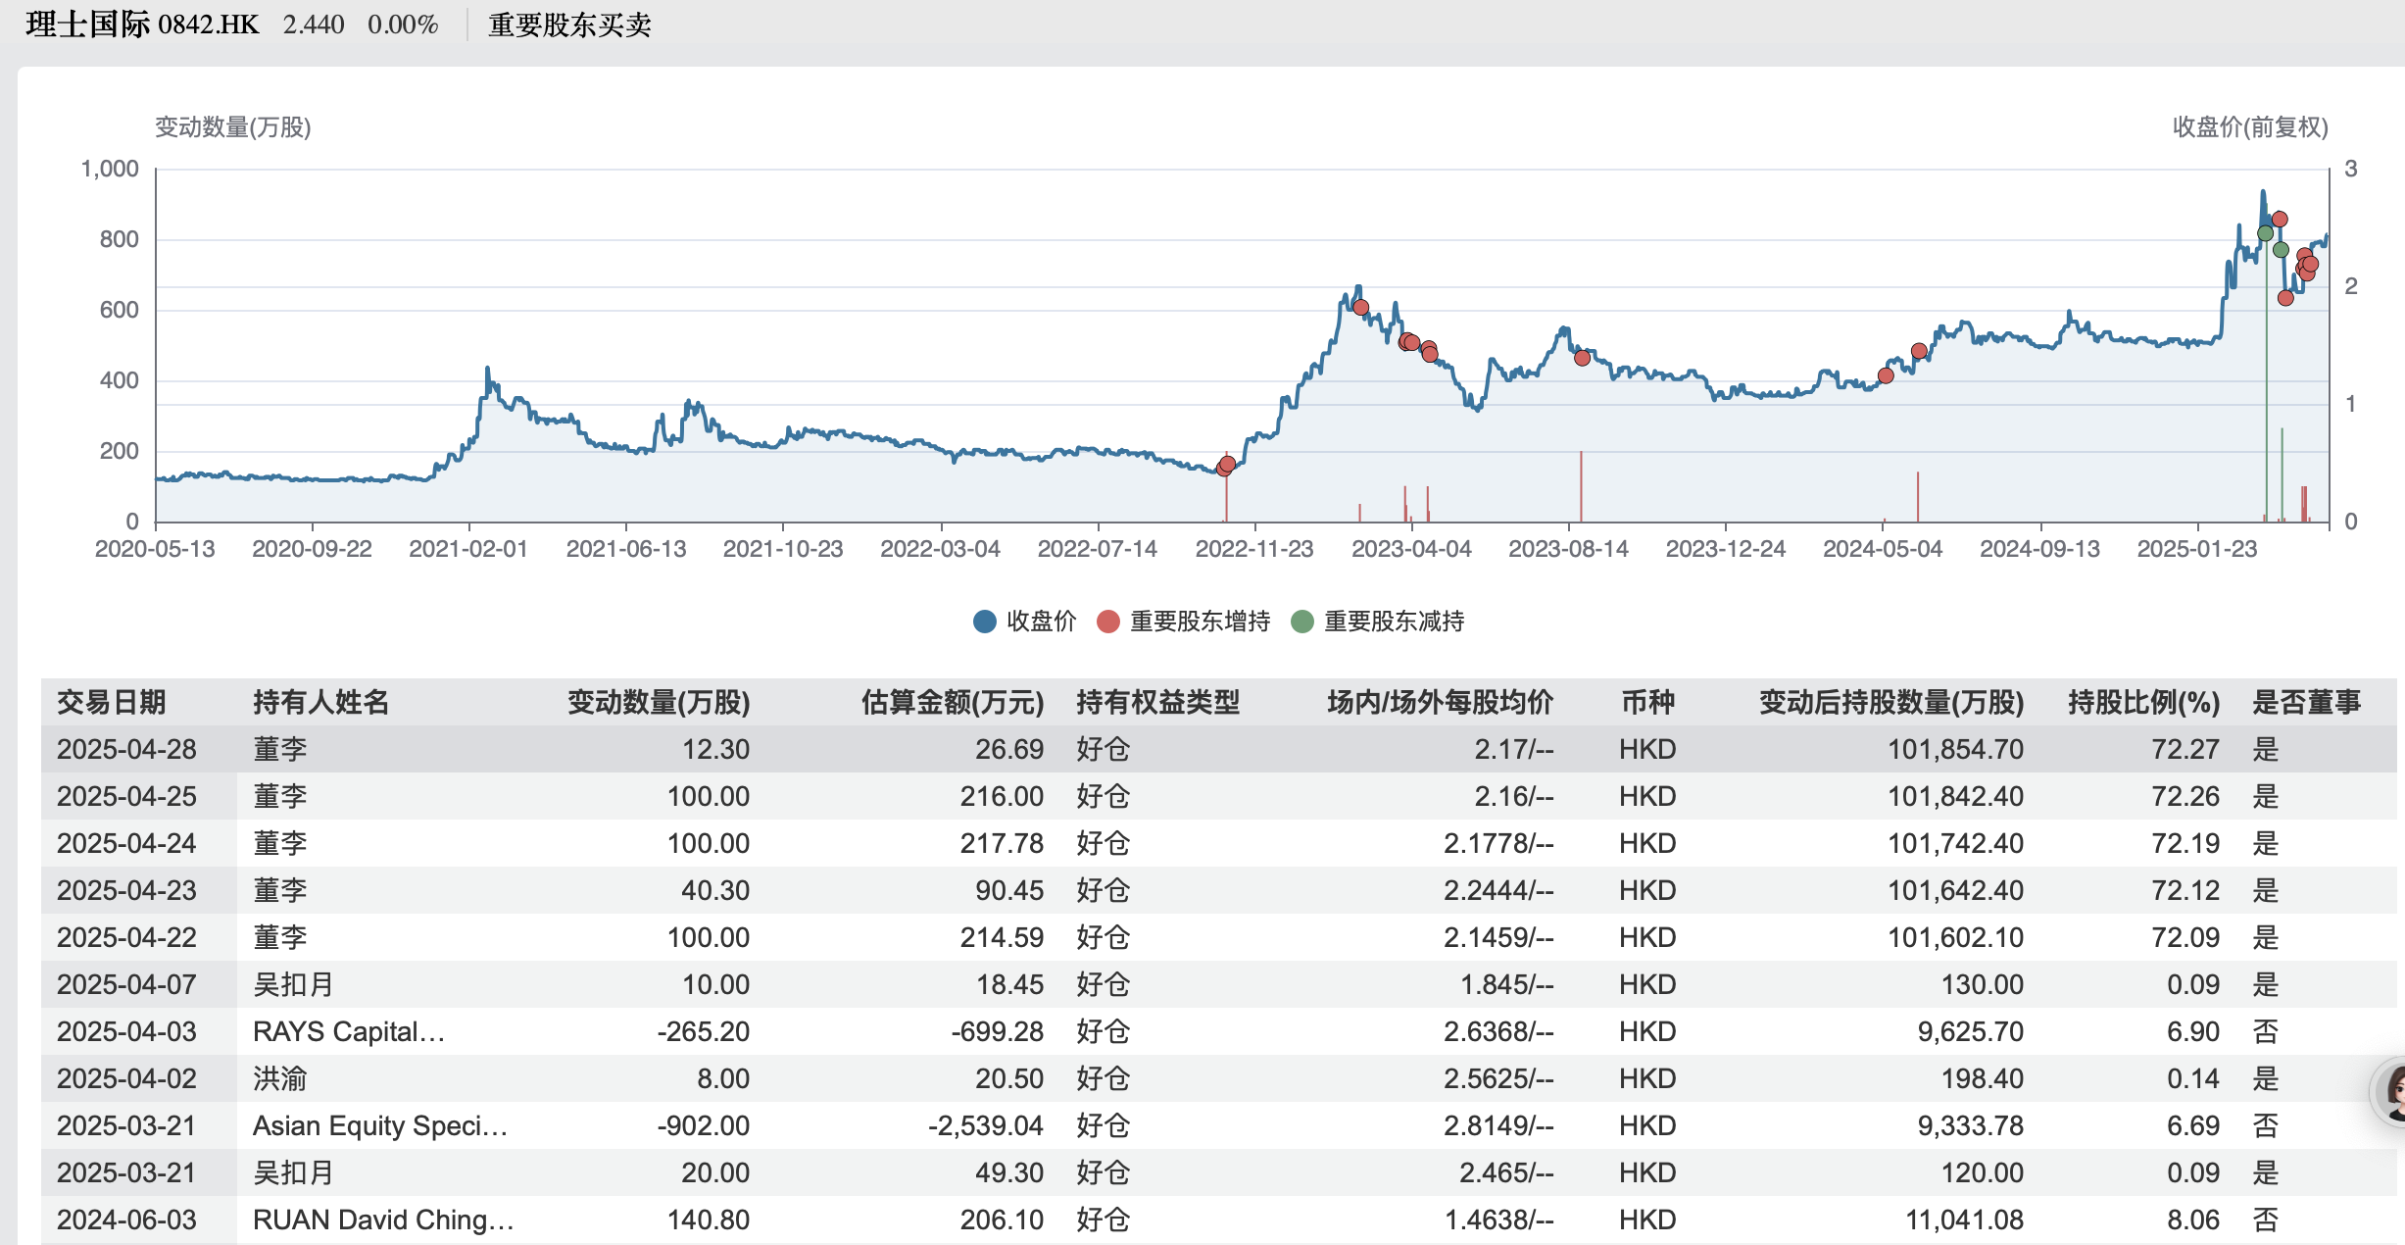
Task: Select RUAN David Ching… table row
Action: coord(382,1220)
